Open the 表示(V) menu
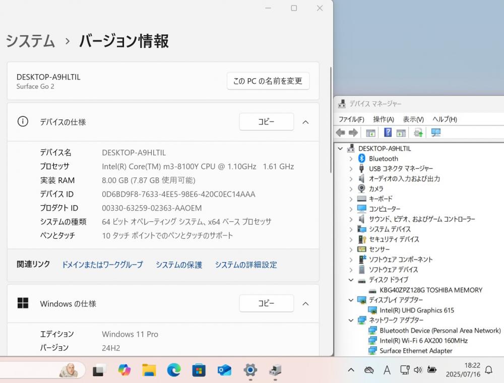 413,119
